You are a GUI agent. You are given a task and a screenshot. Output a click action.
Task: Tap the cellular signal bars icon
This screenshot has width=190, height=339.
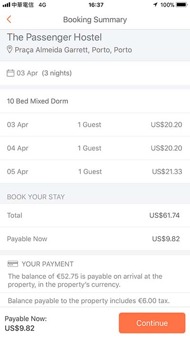coord(7,5)
